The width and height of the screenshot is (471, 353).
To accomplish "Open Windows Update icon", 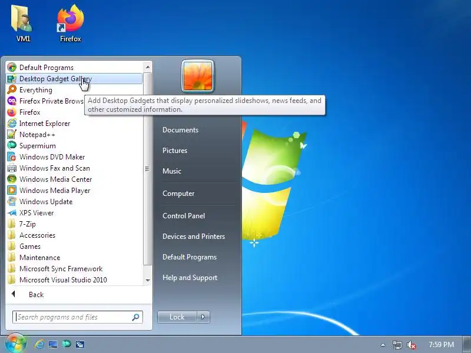I will (x=12, y=201).
